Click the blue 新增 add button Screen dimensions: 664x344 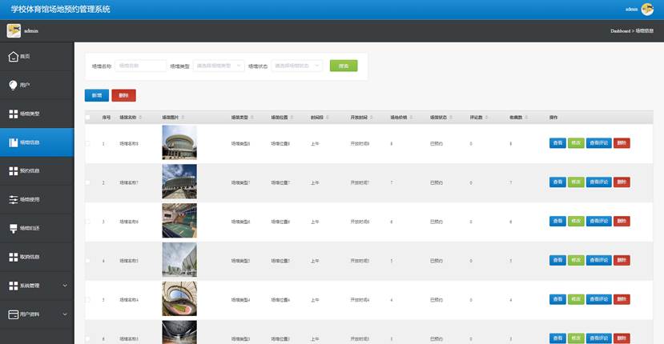point(97,95)
